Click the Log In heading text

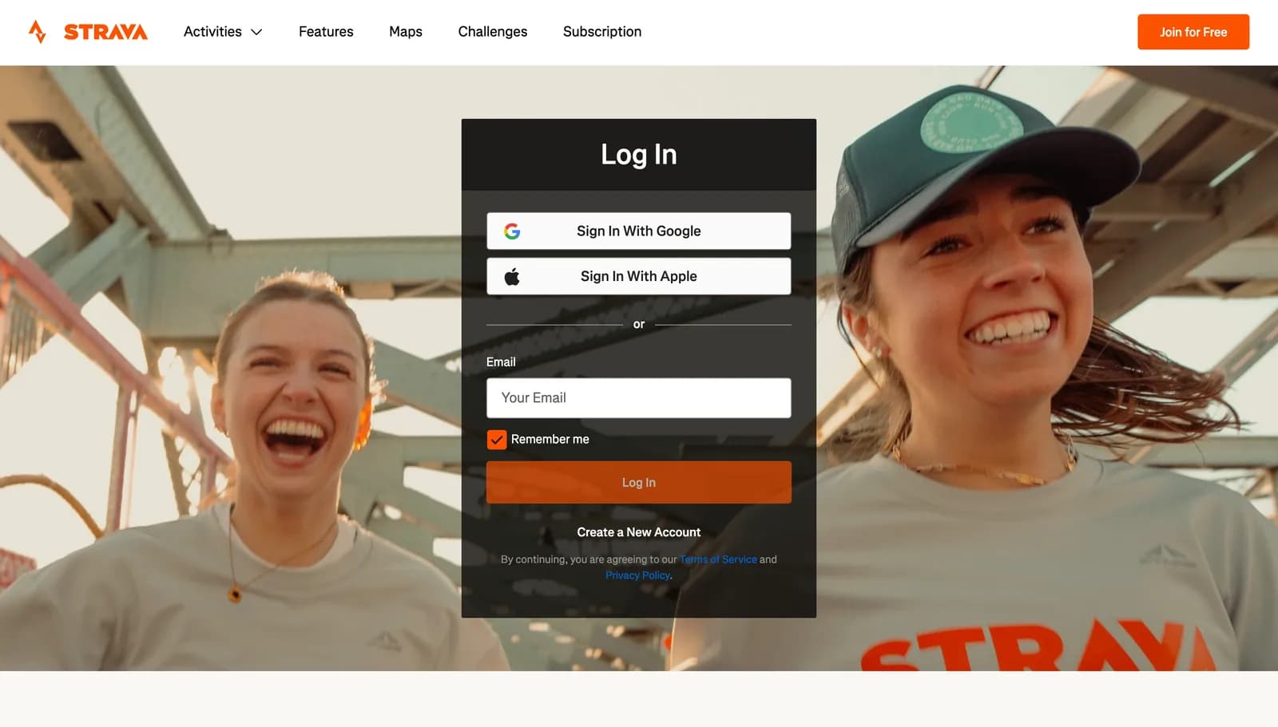[639, 155]
